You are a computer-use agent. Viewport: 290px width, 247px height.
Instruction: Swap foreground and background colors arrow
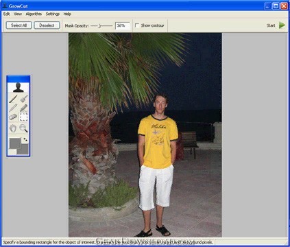(x=25, y=139)
